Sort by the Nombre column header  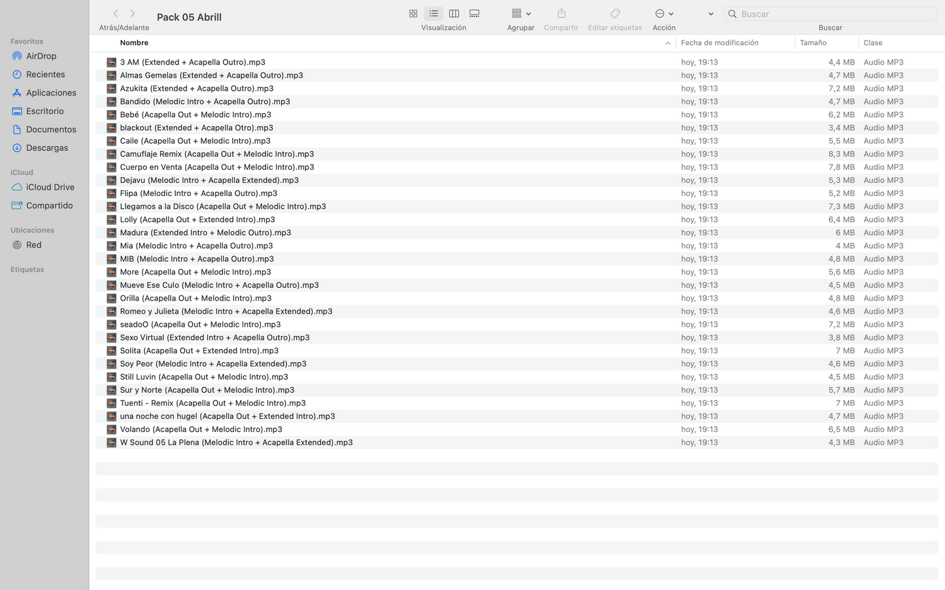(x=134, y=43)
